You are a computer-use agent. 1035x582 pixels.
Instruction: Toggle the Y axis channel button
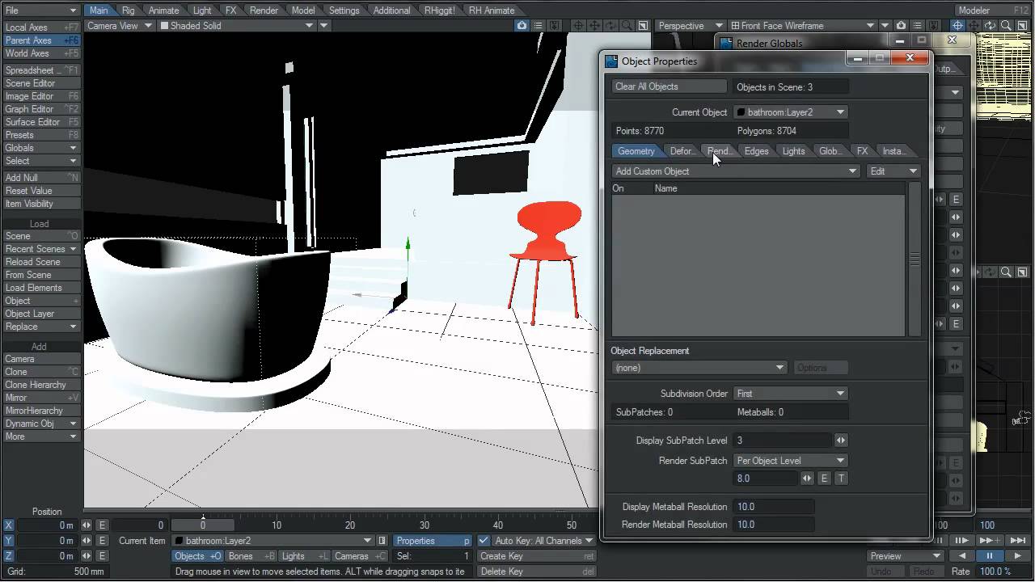9,541
